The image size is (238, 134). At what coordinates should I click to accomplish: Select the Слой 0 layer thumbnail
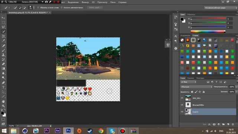click(188, 112)
